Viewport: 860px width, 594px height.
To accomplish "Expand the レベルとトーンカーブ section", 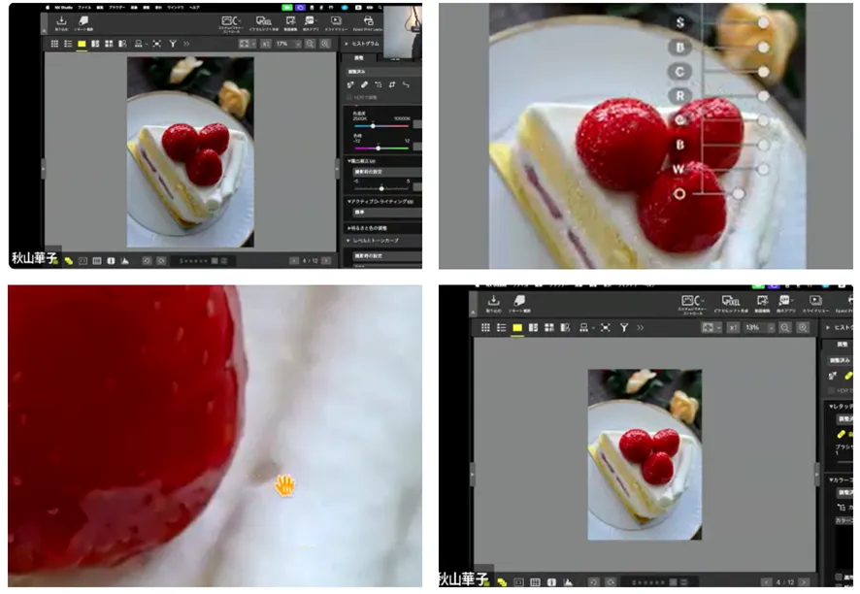I will coord(350,240).
